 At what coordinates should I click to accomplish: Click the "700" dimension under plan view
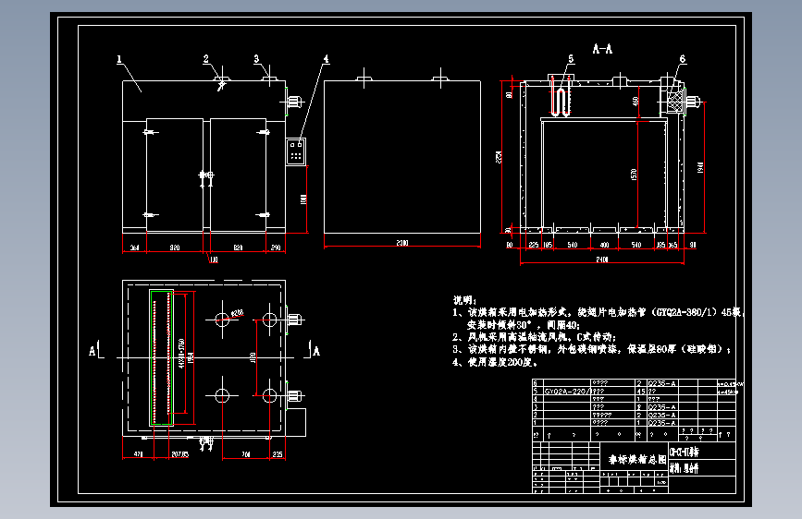coord(246,454)
